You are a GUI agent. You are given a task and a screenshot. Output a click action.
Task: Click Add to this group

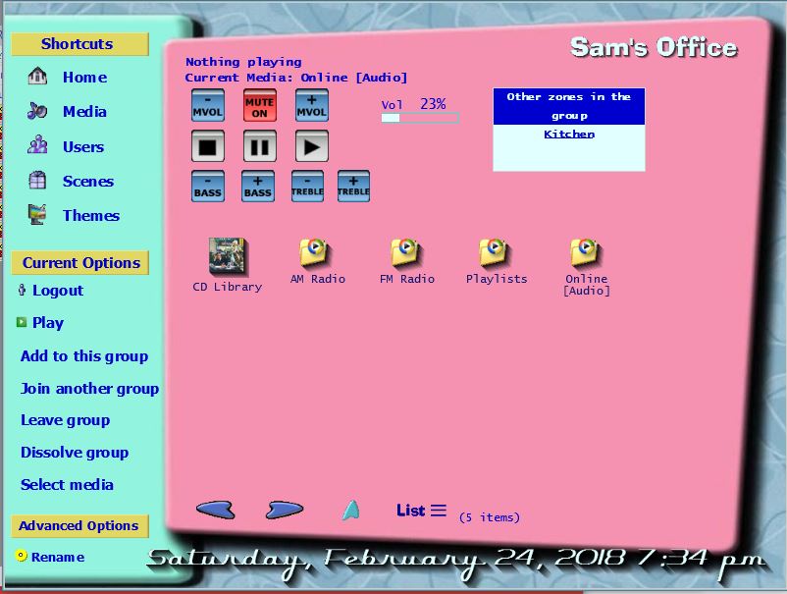coord(83,356)
